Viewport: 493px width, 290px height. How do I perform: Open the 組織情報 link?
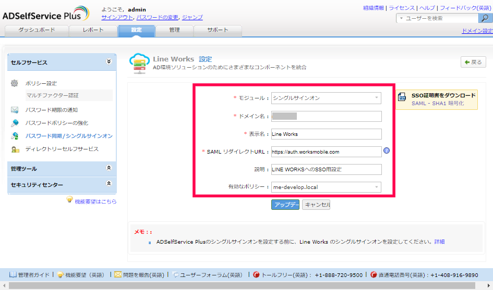(x=374, y=8)
